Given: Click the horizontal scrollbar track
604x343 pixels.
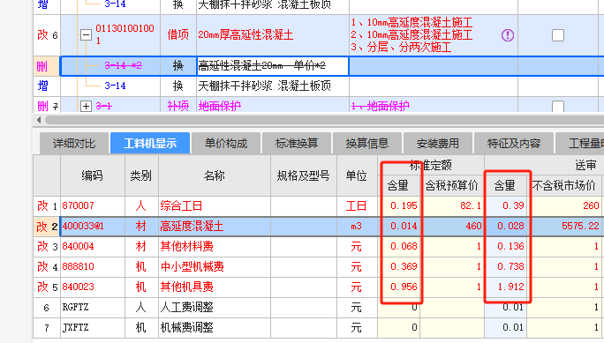Looking at the screenshot, I should coord(323,120).
